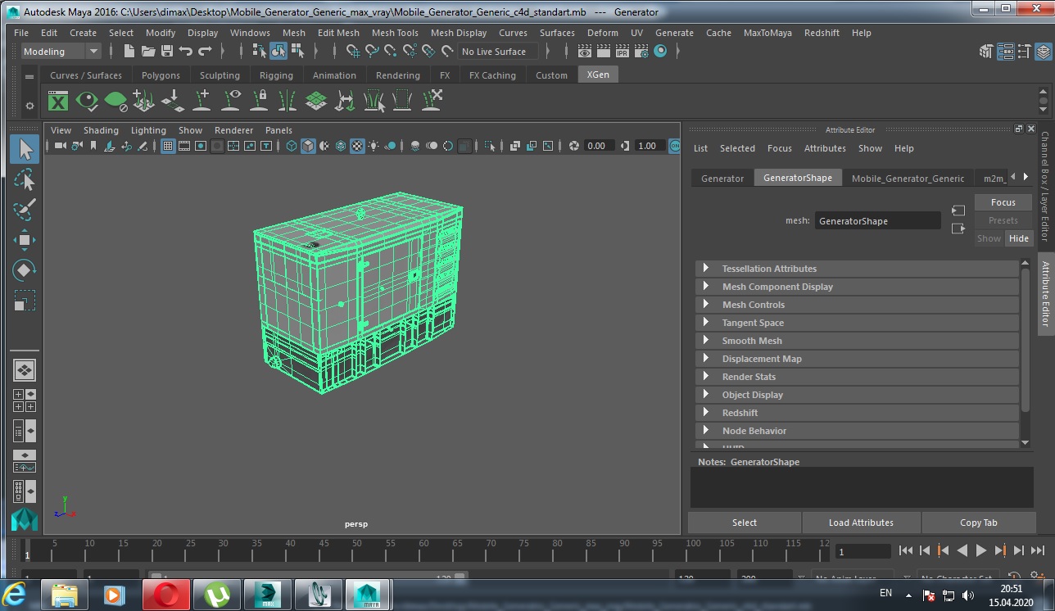Click the XGen lock guides icon

[260, 101]
